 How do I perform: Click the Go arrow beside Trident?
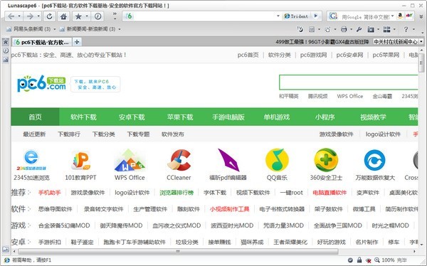pos(316,16)
